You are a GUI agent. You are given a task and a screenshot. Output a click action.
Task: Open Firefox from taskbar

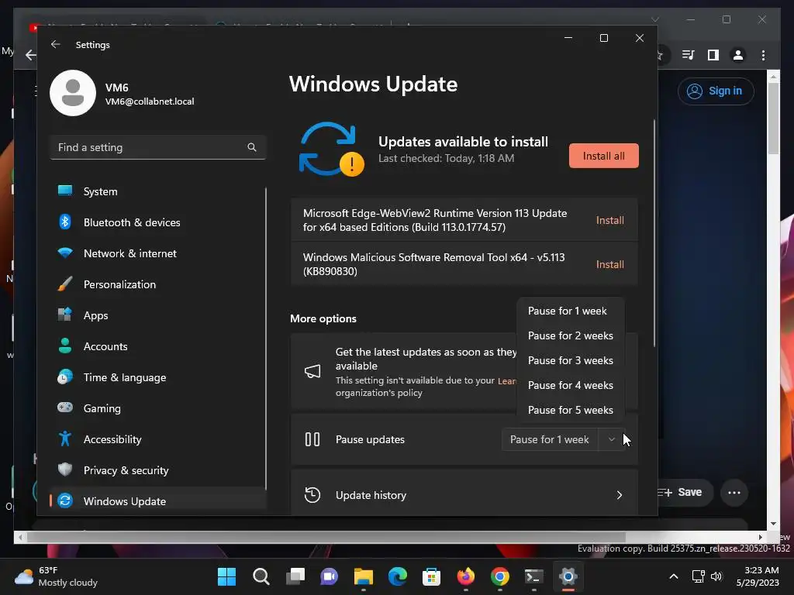[465, 576]
